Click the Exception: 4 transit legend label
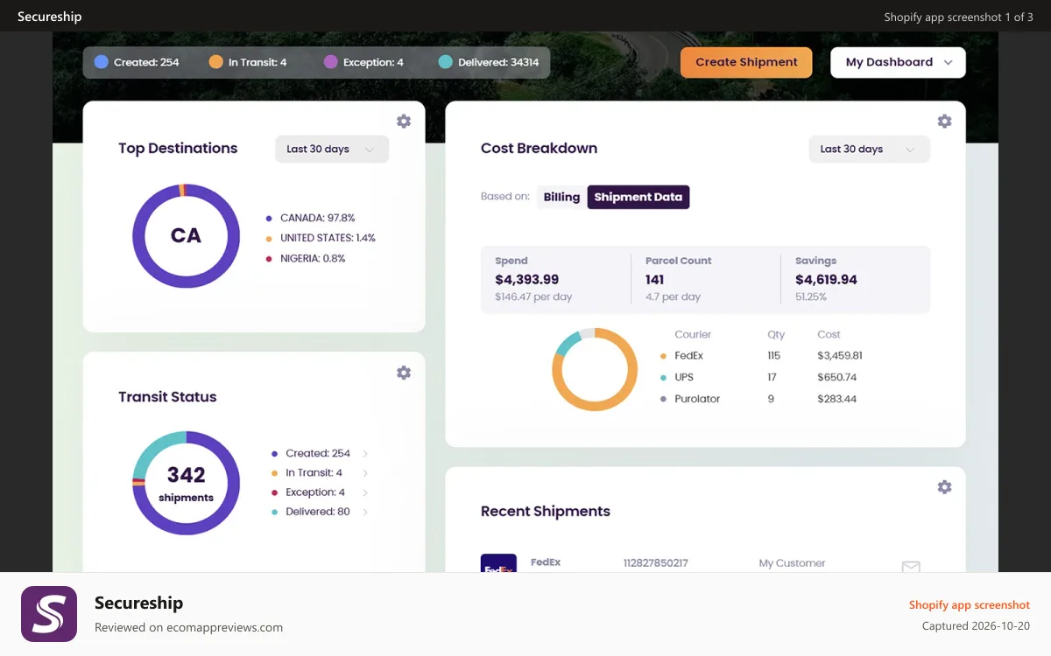The height and width of the screenshot is (656, 1051). pyautogui.click(x=315, y=492)
